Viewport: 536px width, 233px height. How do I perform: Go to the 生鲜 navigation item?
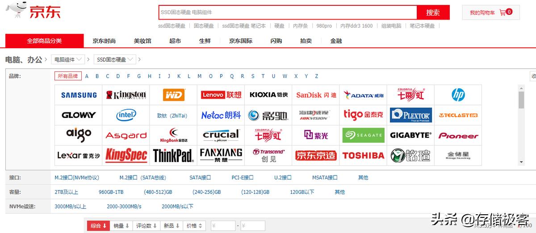[205, 41]
